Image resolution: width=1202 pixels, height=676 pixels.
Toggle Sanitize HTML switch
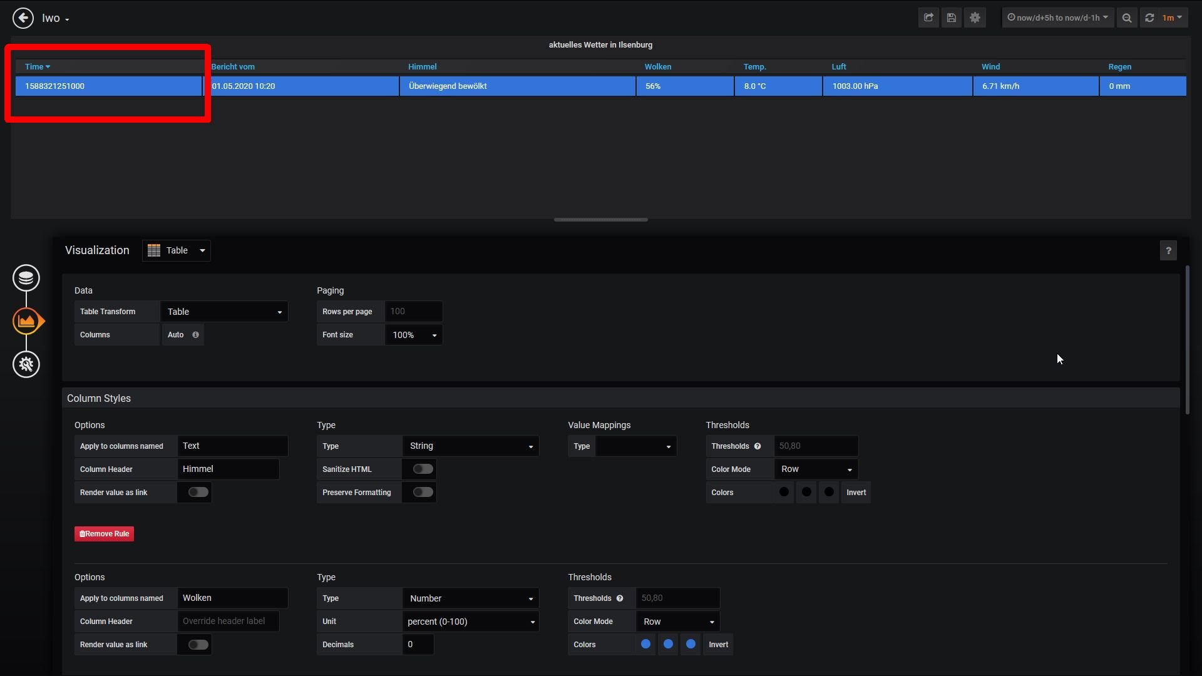click(423, 469)
